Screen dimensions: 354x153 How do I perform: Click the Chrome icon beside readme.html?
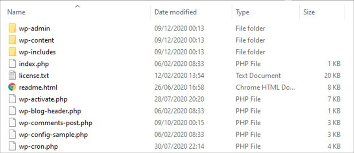click(x=12, y=87)
